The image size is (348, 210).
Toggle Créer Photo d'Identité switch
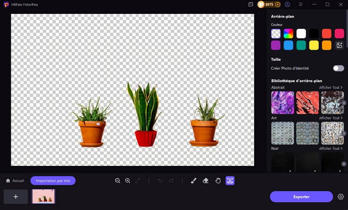(x=338, y=68)
